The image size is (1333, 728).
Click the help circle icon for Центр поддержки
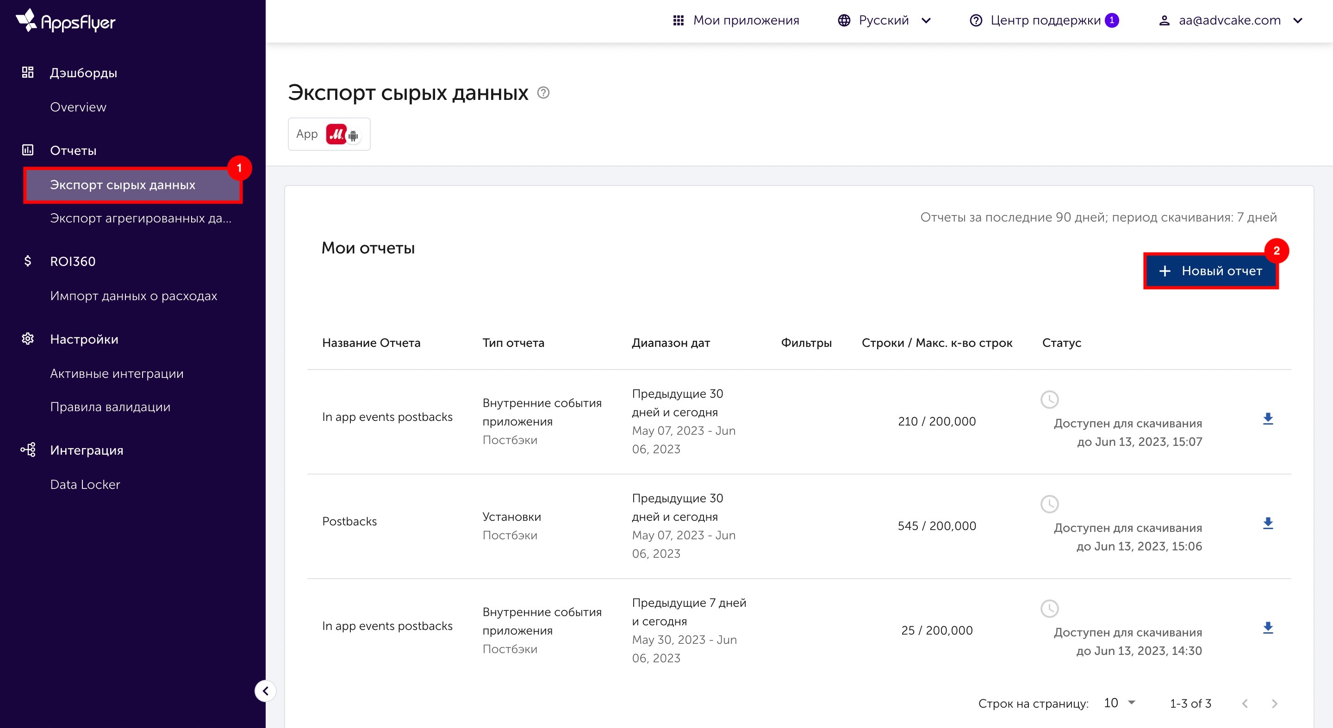pos(976,20)
